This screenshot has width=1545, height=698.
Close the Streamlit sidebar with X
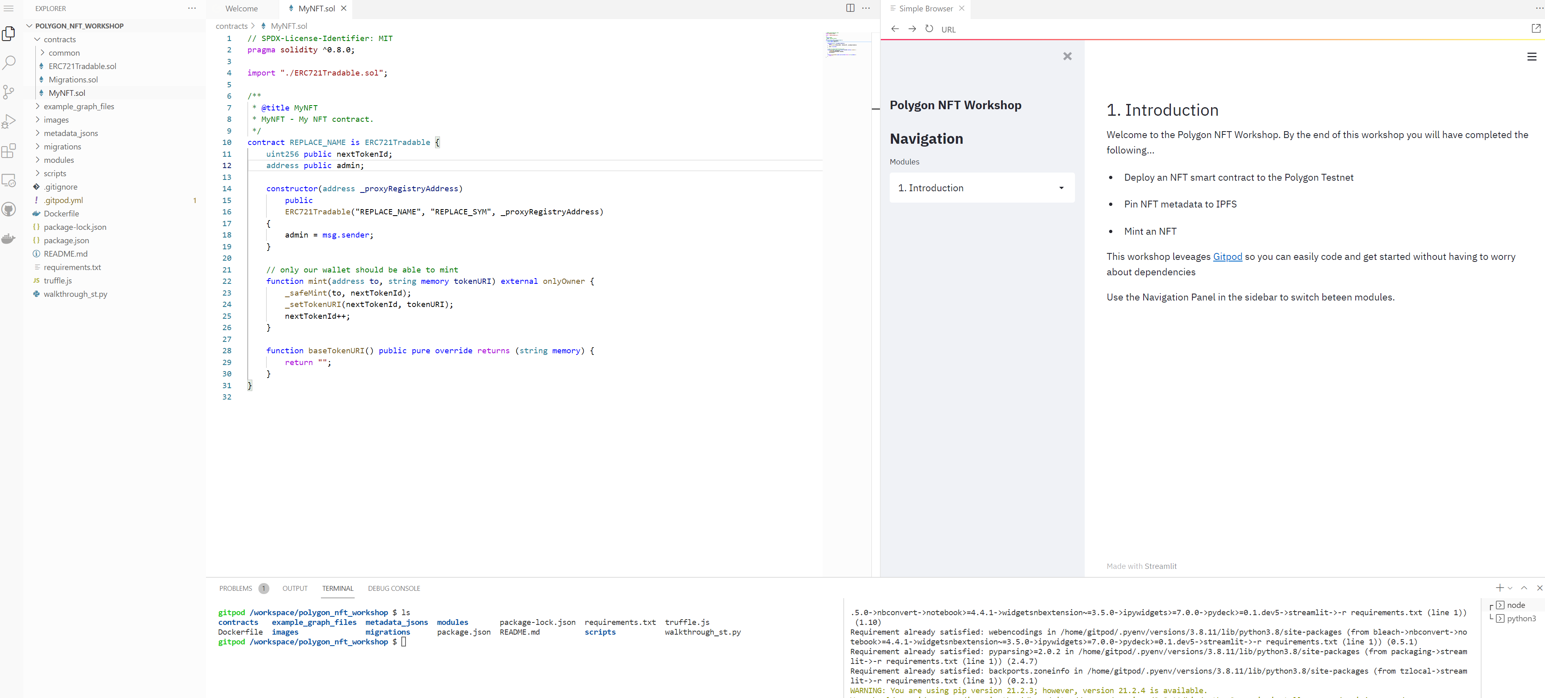coord(1067,56)
